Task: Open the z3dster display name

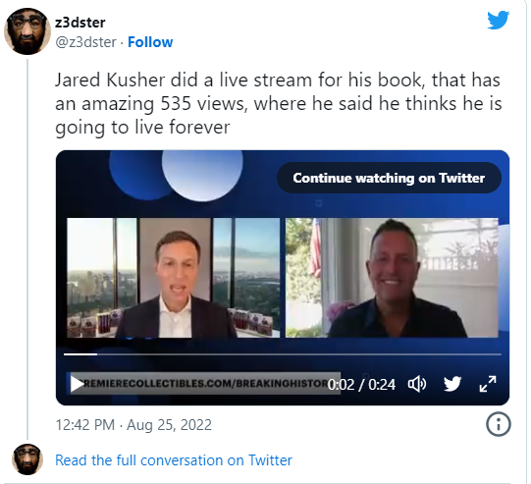Action: click(x=80, y=23)
